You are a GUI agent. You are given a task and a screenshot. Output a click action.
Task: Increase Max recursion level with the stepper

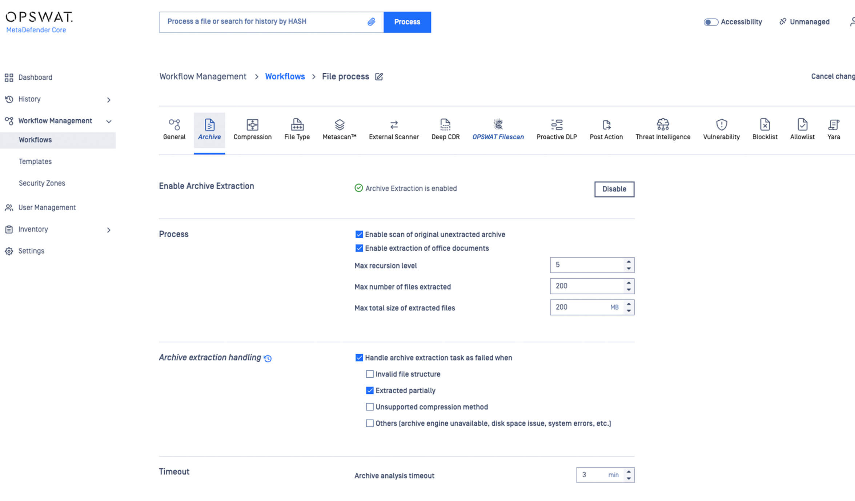pyautogui.click(x=629, y=262)
